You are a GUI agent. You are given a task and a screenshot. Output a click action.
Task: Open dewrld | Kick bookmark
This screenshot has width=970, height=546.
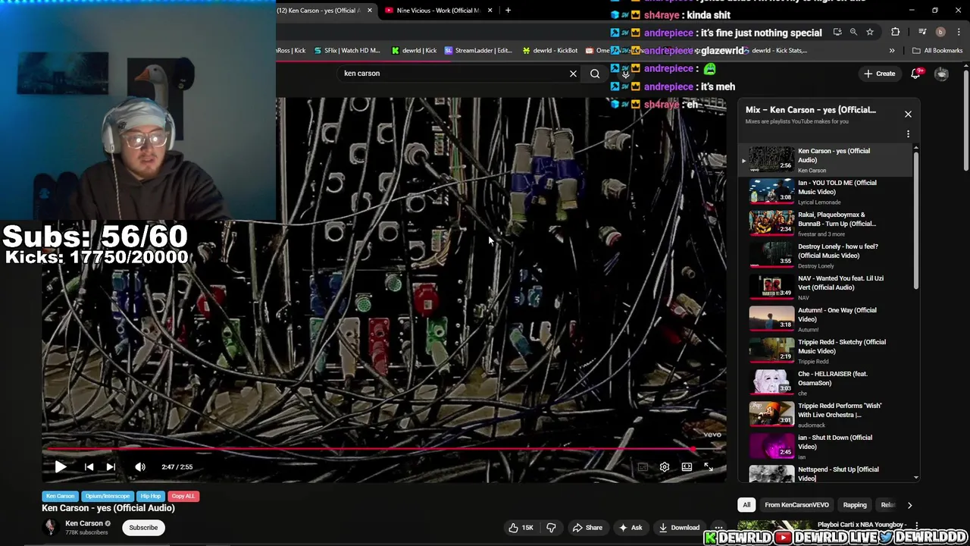(x=414, y=51)
